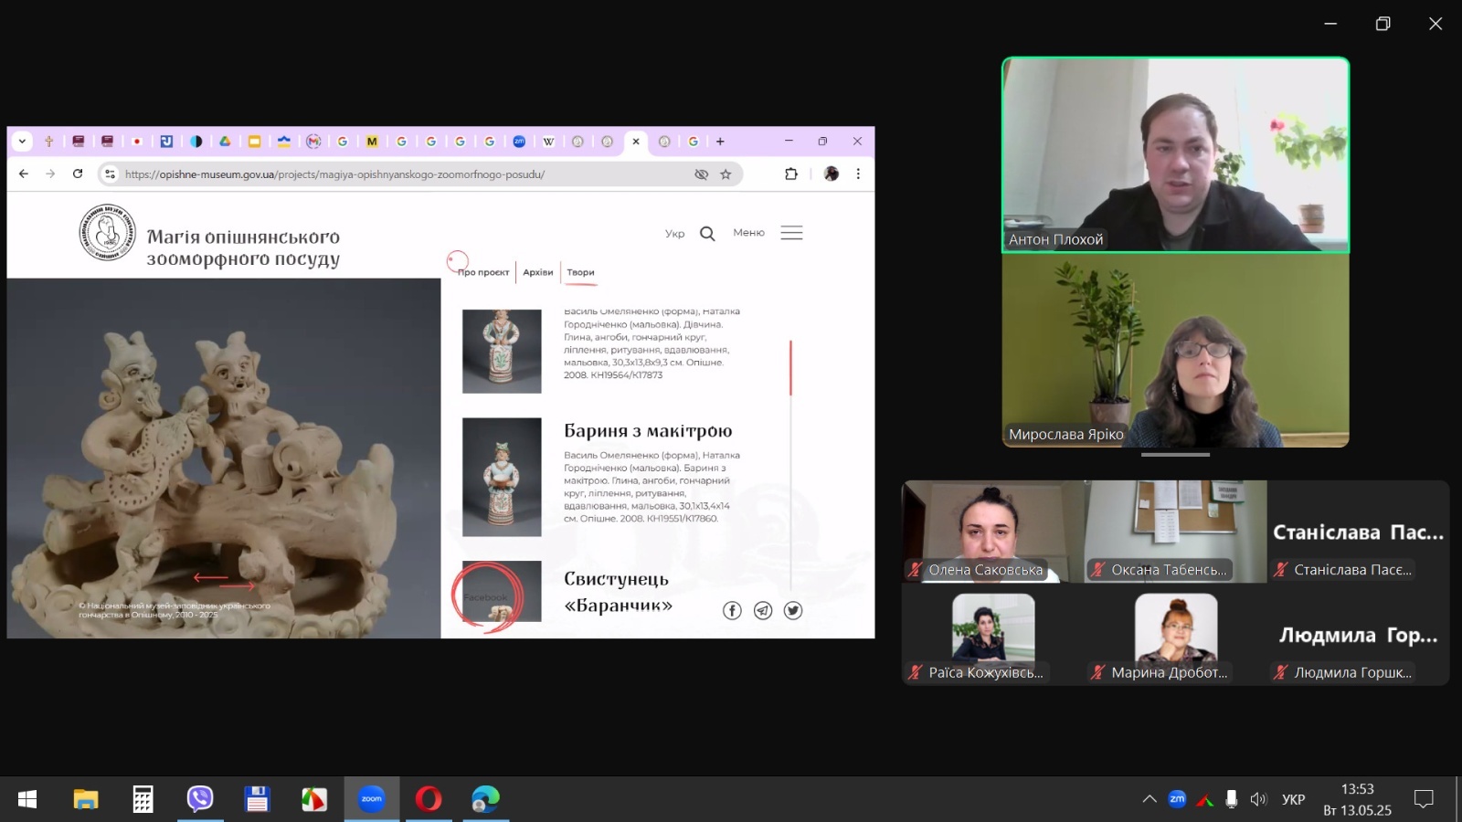Screen dimensions: 1462x822
Task: Switch keyboard language УКР
Action: (1293, 799)
